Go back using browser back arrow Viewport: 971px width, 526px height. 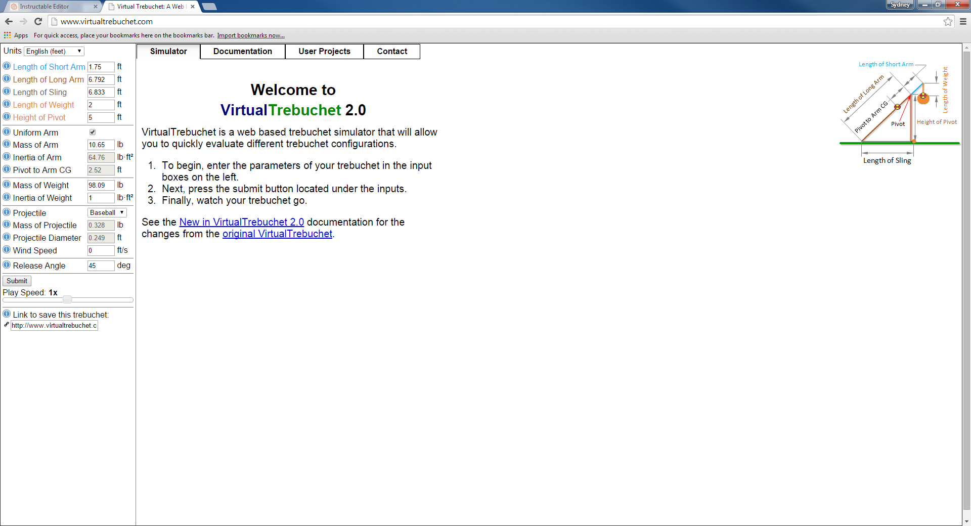point(9,21)
